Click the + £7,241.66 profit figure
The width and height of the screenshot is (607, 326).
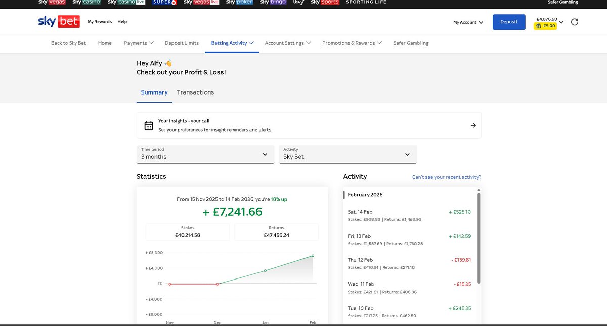pyautogui.click(x=232, y=212)
